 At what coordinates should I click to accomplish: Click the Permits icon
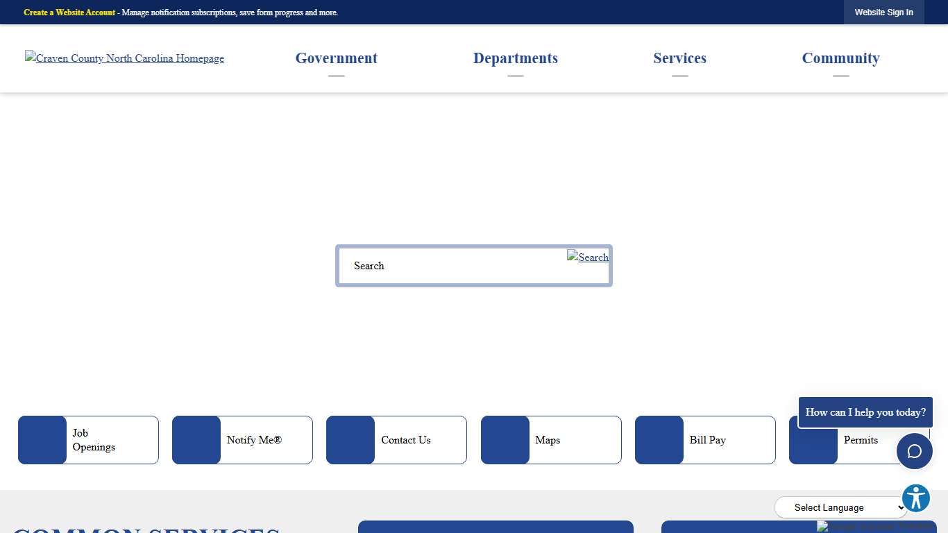point(813,439)
